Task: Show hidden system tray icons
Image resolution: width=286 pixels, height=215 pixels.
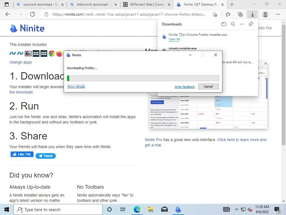Action: click(x=236, y=209)
